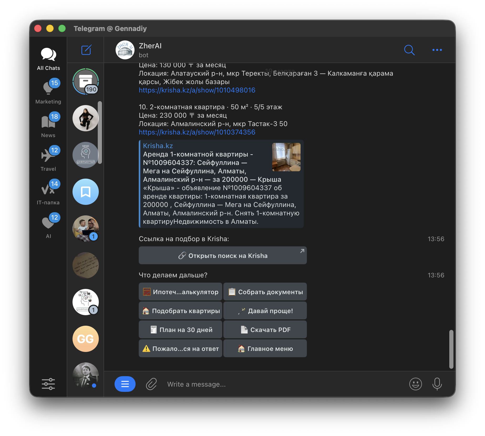Click the Главное меню button

point(265,349)
